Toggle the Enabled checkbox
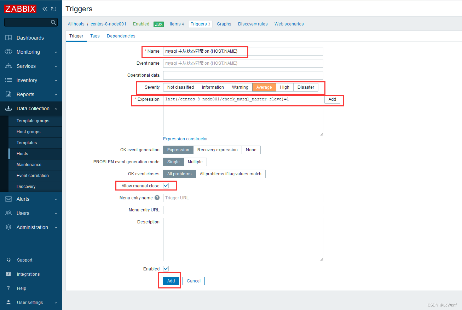Image resolution: width=462 pixels, height=310 pixels. 166,269
